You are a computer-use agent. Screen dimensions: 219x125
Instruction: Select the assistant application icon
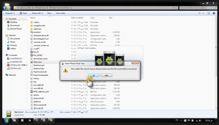click(32, 32)
